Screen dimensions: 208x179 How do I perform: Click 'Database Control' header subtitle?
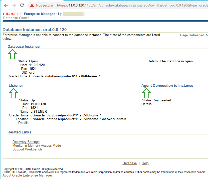coord(17,18)
